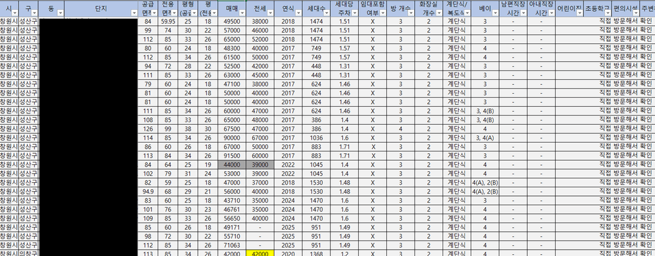Open the 방 개수 filter dropdown
The height and width of the screenshot is (256, 655).
point(411,14)
